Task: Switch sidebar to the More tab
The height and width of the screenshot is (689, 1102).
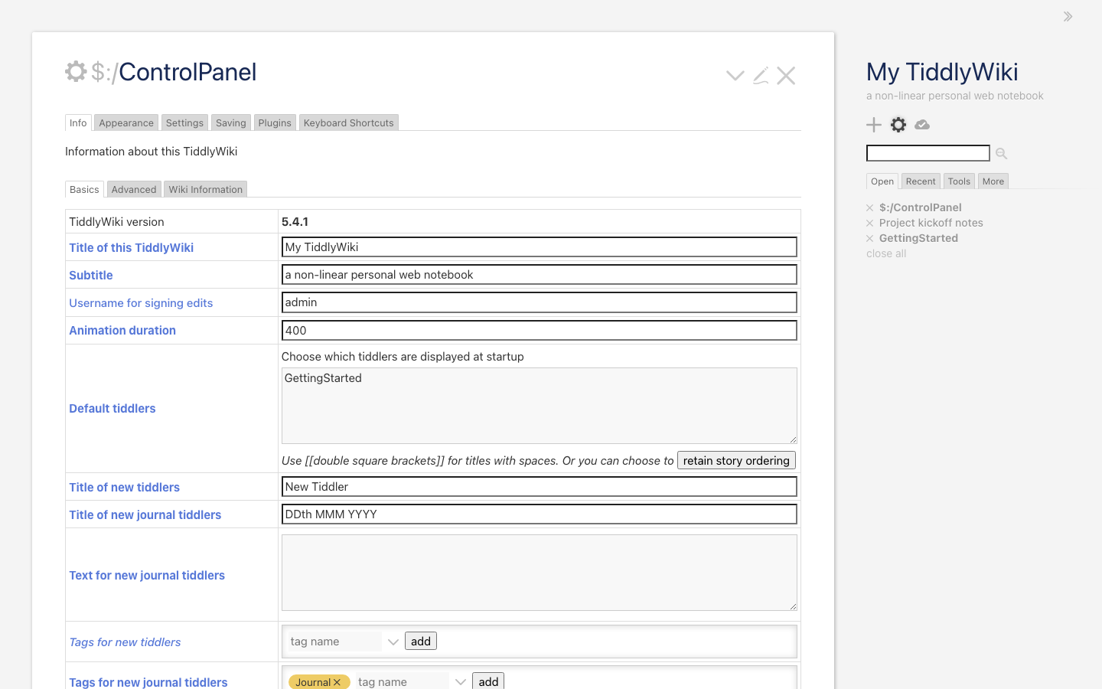Action: click(993, 181)
